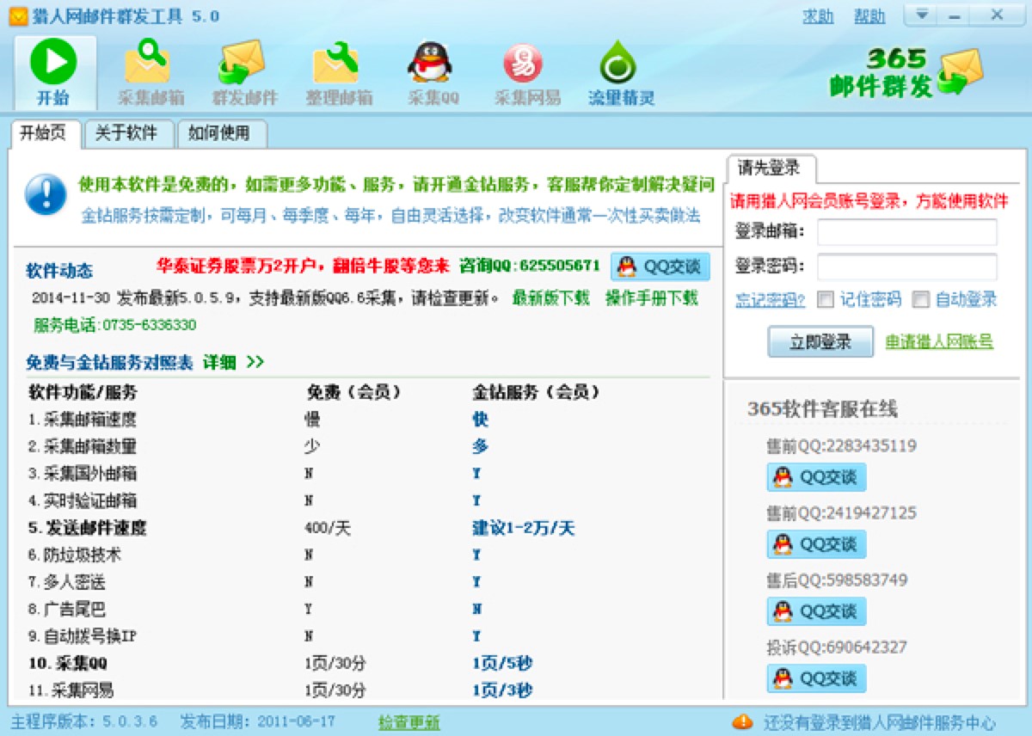Open QQ chat for complaint number 690642327

(815, 678)
